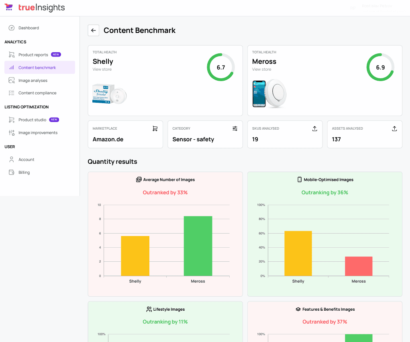Click Shelly 6.7 health score ring

pos(221,67)
